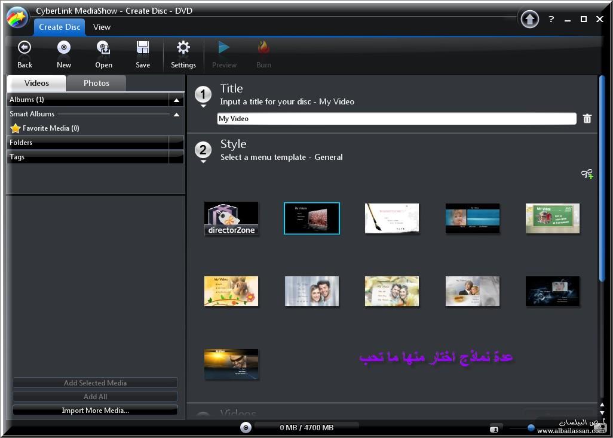The width and height of the screenshot is (613, 438).
Task: Select the yellow floral couple template
Action: [392, 291]
